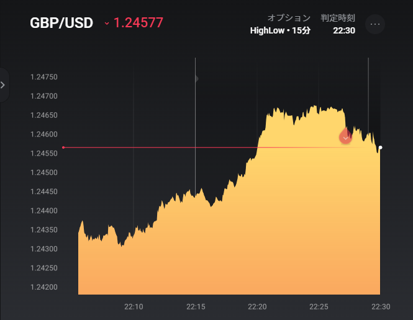Expand the left side panel chevron
This screenshot has height=320, width=413.
coord(3,85)
